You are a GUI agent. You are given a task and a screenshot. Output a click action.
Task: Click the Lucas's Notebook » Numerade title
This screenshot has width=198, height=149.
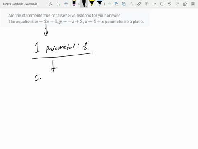tap(20, 4)
